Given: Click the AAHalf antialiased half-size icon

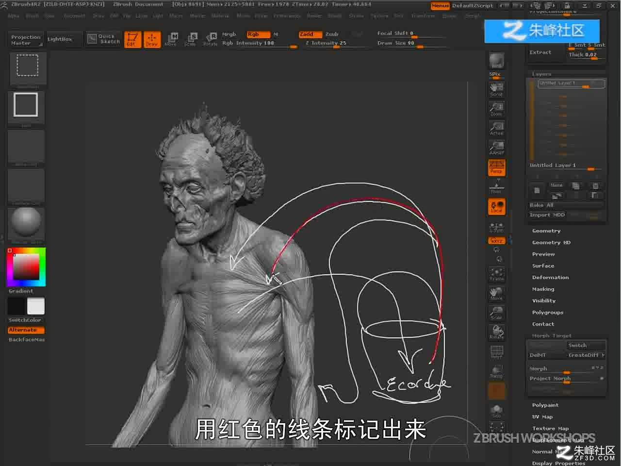Looking at the screenshot, I should [x=496, y=148].
